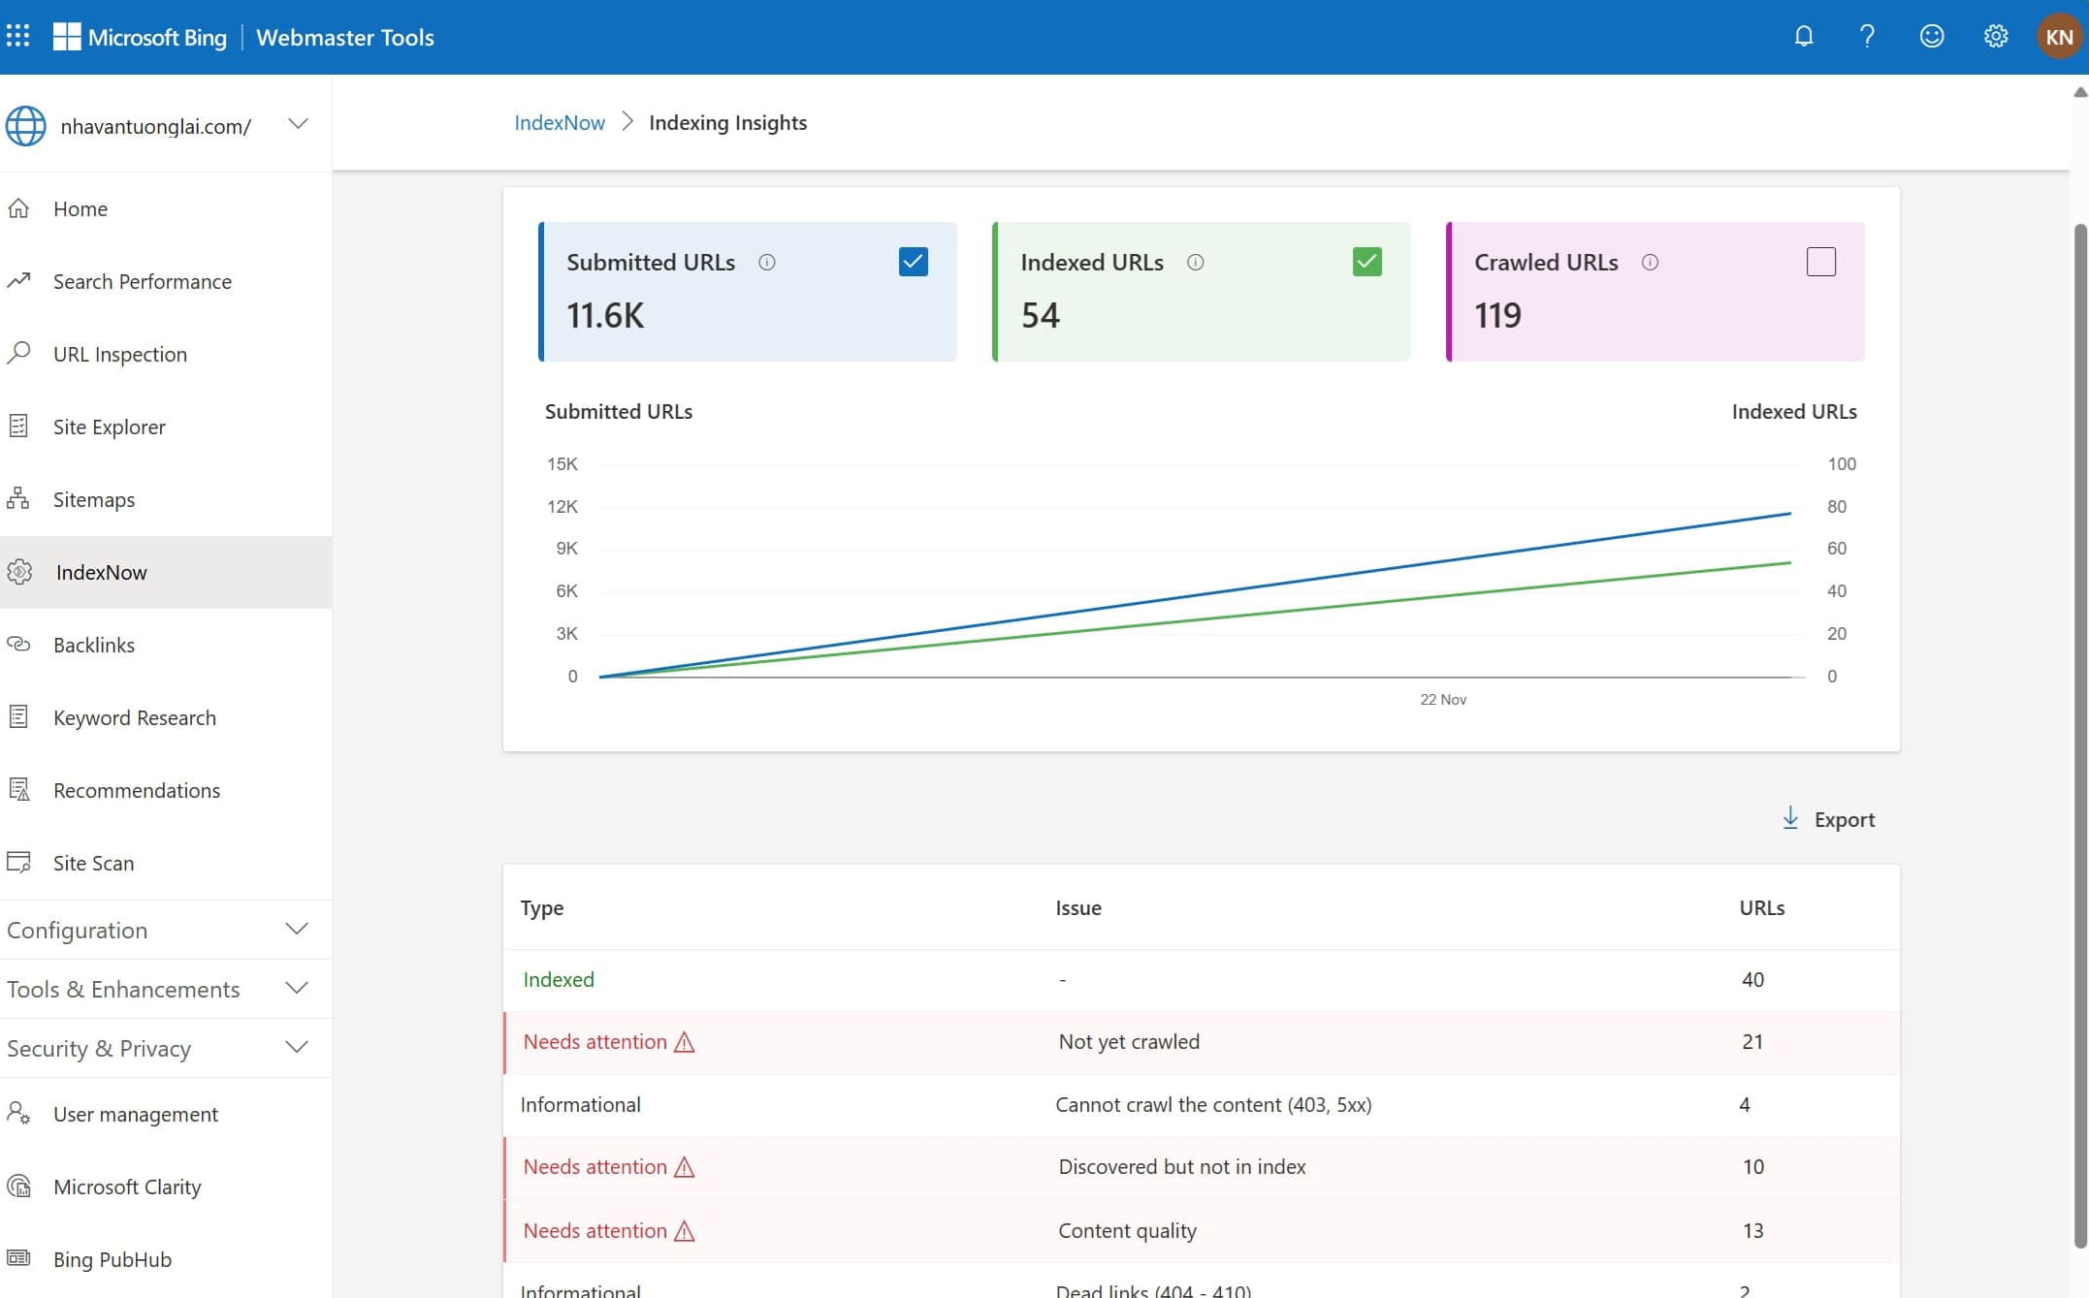
Task: Click the Microsoft Bing logo
Action: point(140,37)
